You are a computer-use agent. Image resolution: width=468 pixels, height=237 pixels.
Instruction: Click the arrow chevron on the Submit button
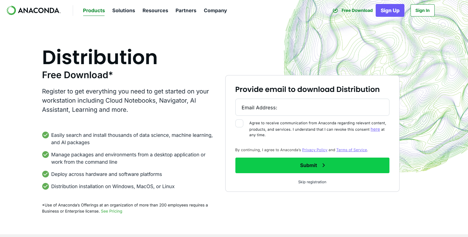click(x=324, y=165)
